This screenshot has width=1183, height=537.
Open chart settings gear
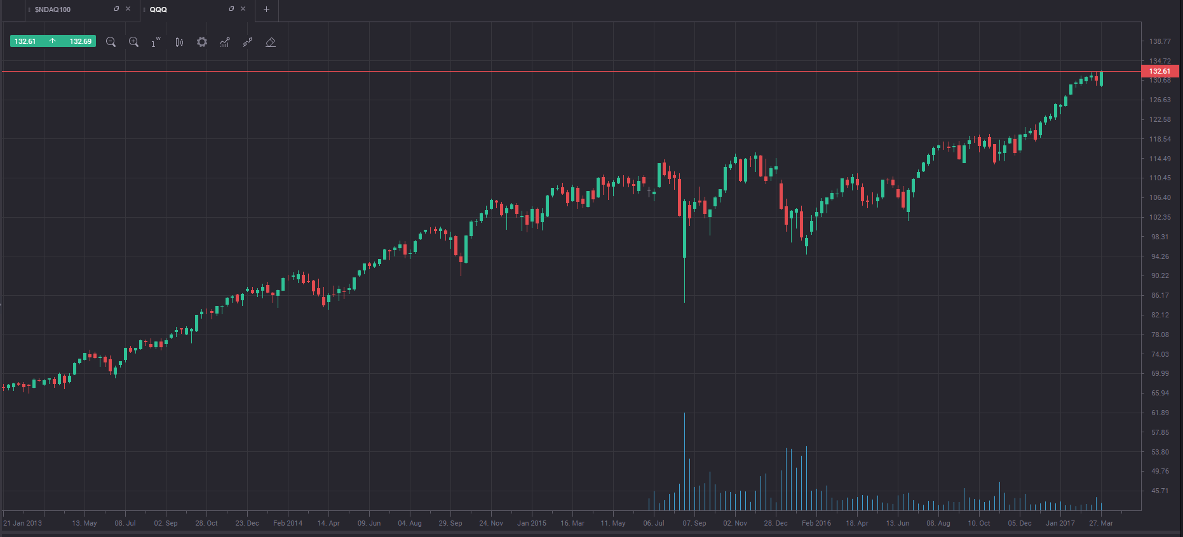202,42
